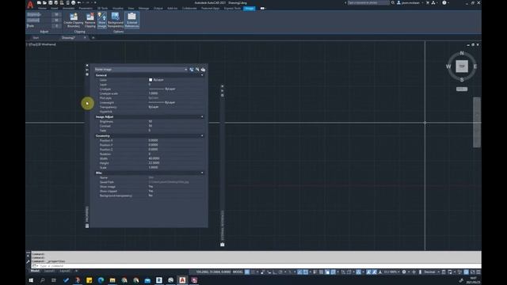The height and width of the screenshot is (285, 507).
Task: Collapse the General section in Properties
Action: coord(202,75)
